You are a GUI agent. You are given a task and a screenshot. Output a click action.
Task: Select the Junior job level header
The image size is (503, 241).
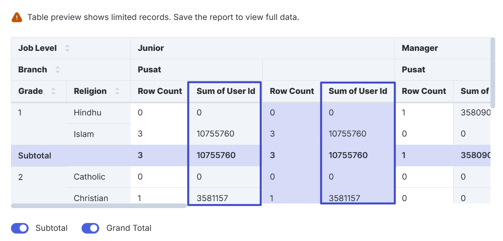(151, 48)
